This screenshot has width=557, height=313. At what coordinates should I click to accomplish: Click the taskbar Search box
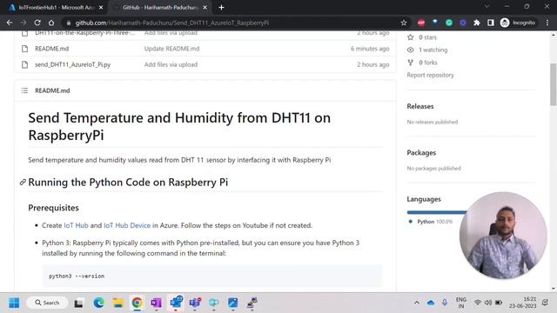click(x=47, y=303)
